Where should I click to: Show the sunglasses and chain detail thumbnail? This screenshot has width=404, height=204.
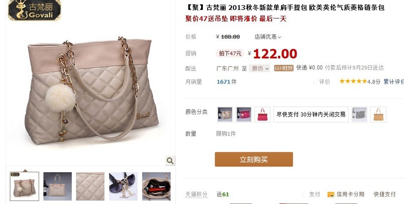[x=123, y=186]
